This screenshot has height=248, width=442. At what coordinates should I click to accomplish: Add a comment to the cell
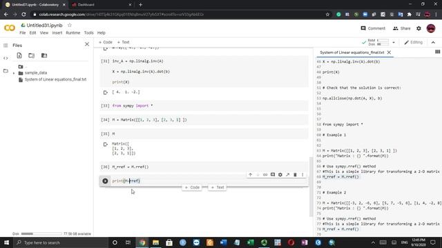[x=273, y=174]
